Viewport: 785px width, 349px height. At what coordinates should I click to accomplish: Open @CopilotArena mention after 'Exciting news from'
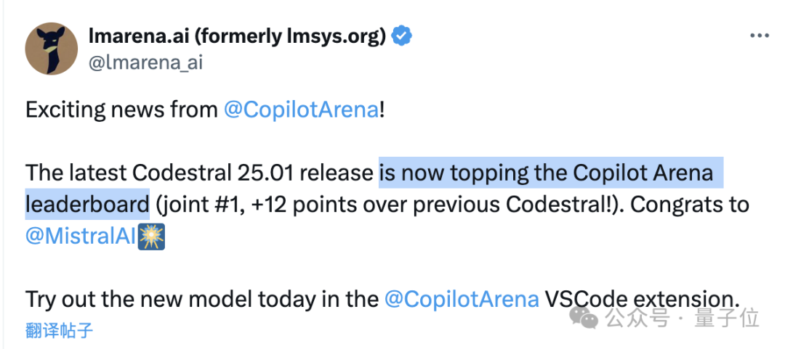(301, 110)
